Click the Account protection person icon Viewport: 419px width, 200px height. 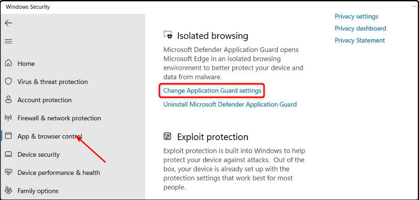[8, 100]
